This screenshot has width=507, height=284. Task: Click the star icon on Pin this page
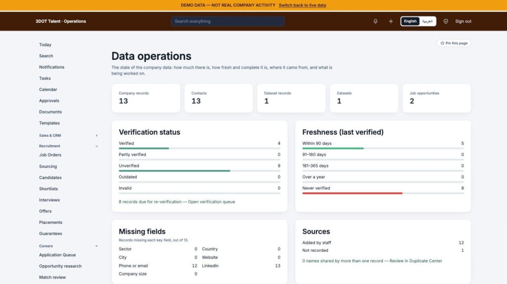point(442,43)
